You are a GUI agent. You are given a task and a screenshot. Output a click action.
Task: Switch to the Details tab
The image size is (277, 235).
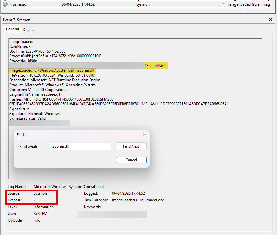click(28, 29)
